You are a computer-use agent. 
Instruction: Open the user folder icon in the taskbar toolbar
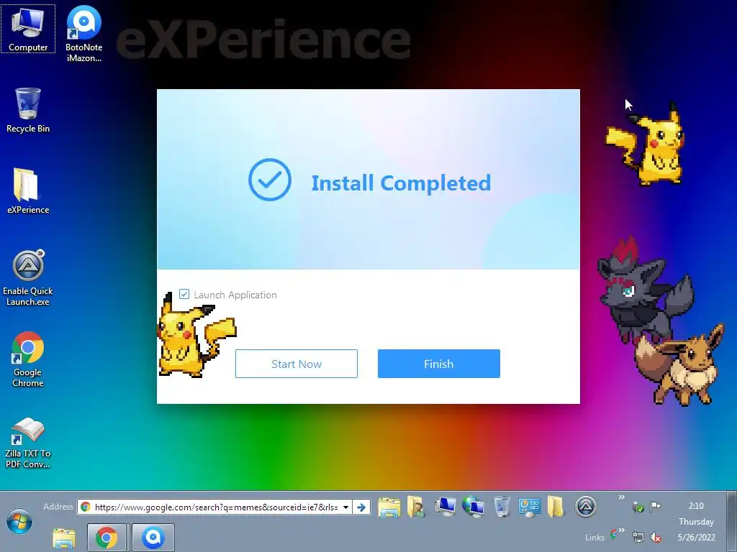[x=416, y=507]
